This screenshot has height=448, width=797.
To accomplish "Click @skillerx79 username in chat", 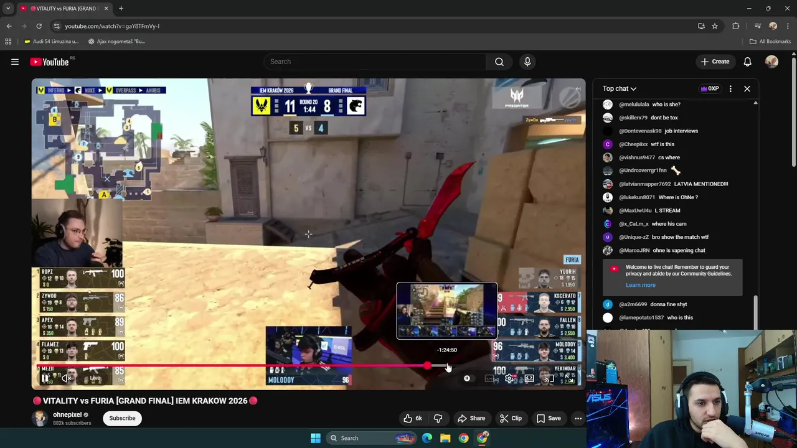I will pos(633,118).
